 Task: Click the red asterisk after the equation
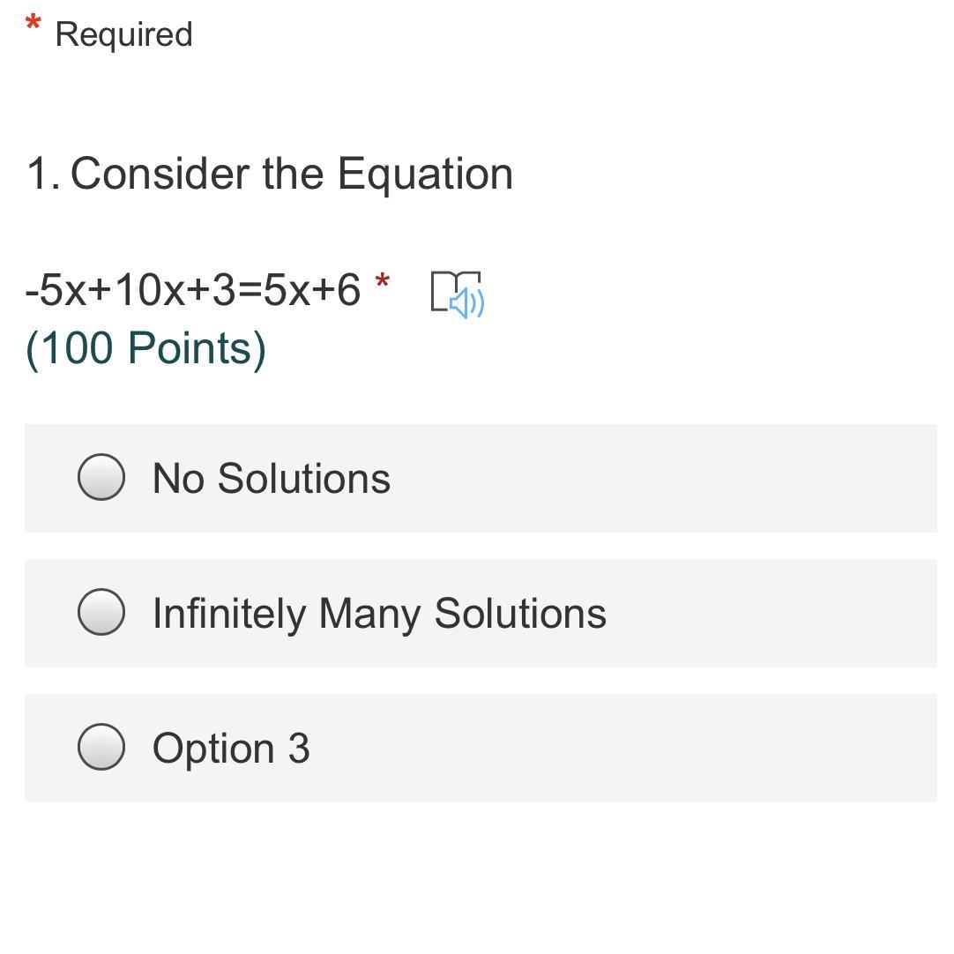[383, 283]
